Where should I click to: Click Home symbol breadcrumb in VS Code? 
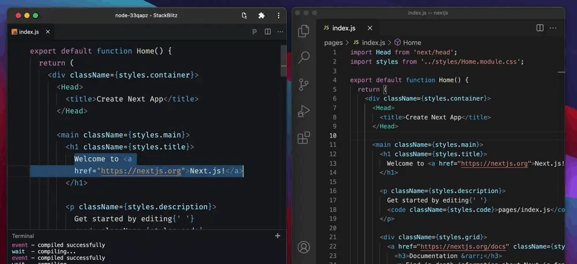click(408, 43)
